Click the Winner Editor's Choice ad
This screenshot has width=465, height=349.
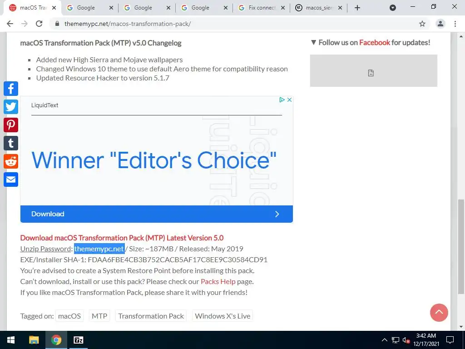pos(154,160)
